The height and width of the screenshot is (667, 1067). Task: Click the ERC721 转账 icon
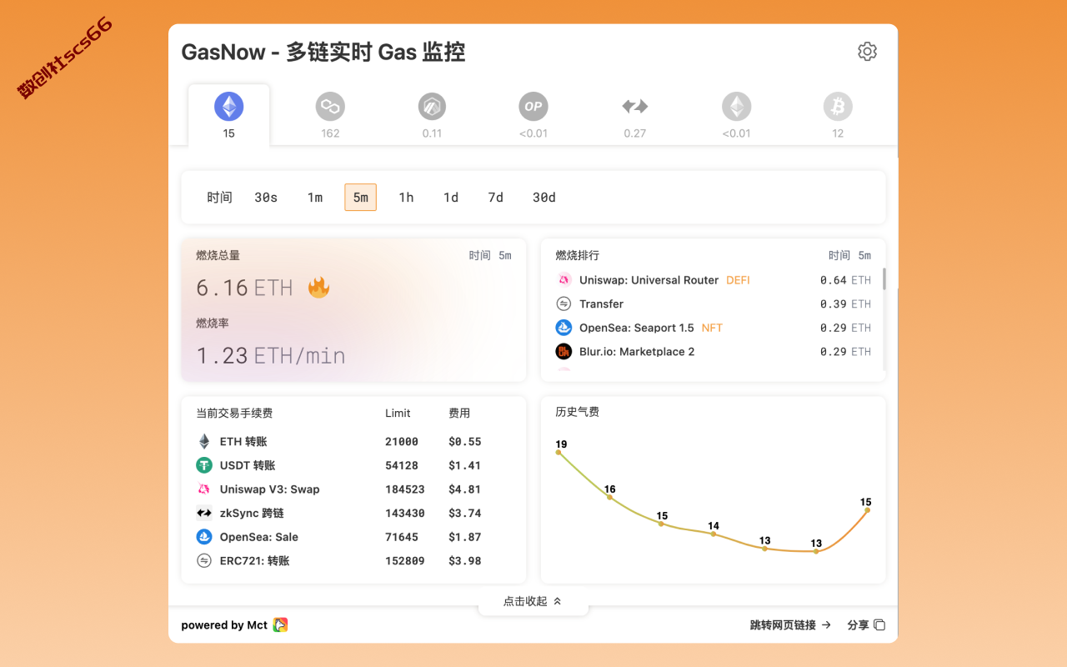204,561
